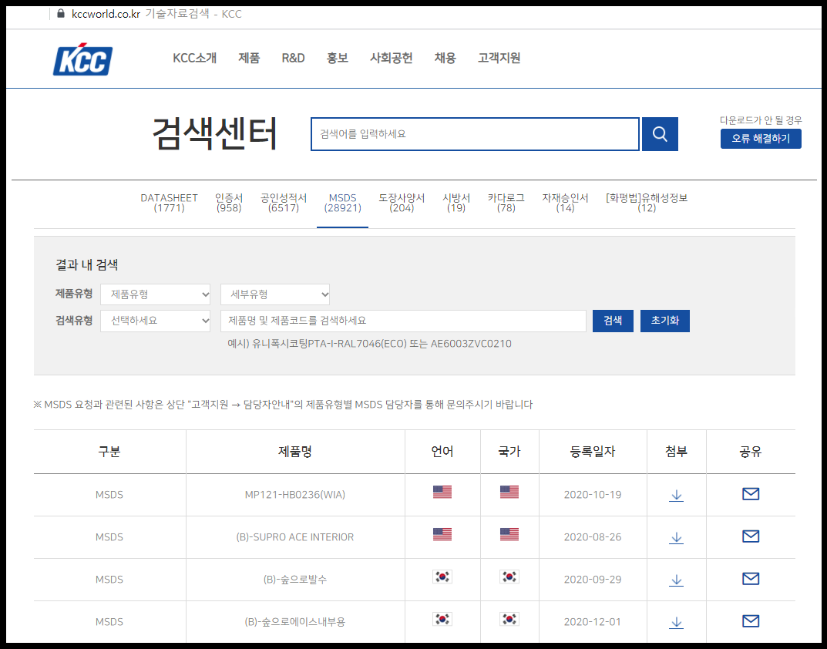827x649 pixels.
Task: Focus the 제품명 및 제품코드 search field
Action: tap(403, 321)
